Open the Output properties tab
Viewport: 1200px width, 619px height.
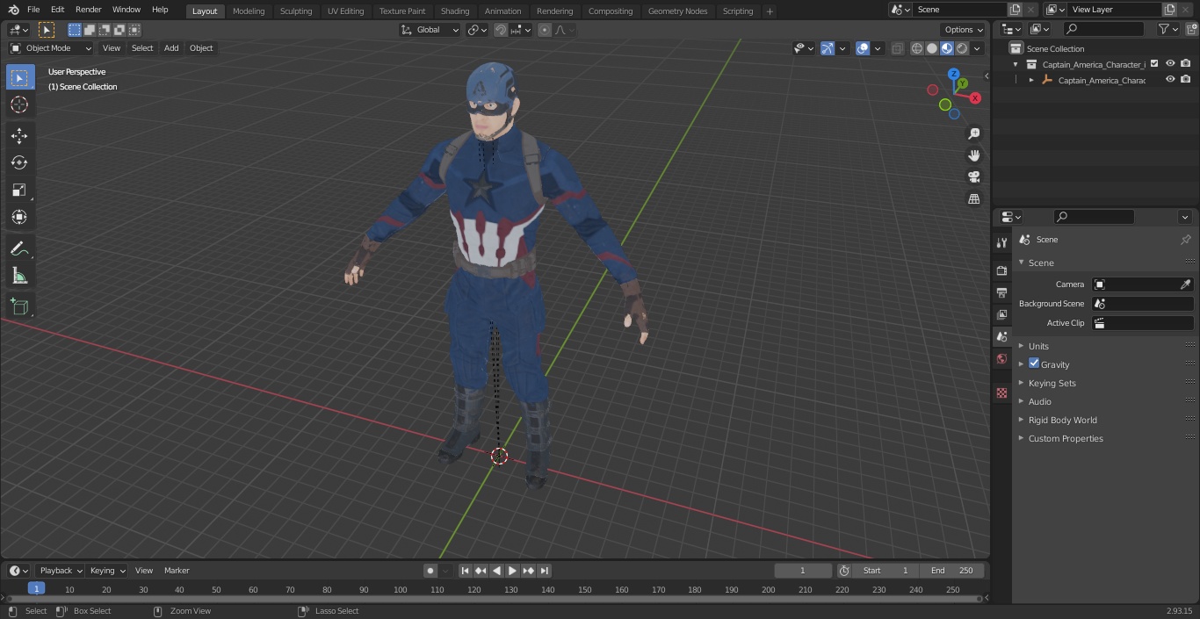coord(1001,292)
